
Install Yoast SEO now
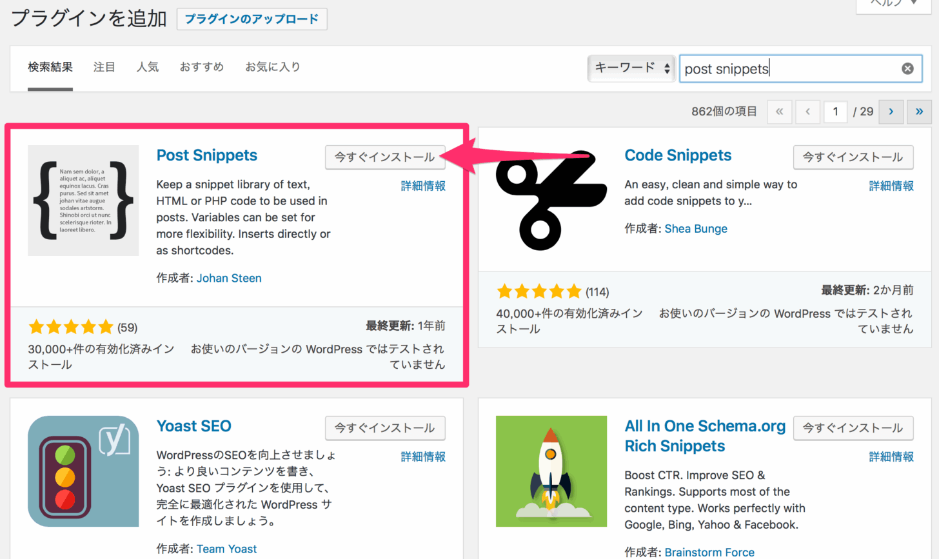pos(385,427)
